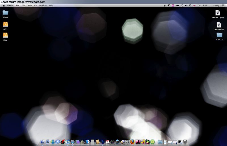227x146 pixels.
Task: Launch the yellow truck Transmit icon
Action: tap(123, 142)
